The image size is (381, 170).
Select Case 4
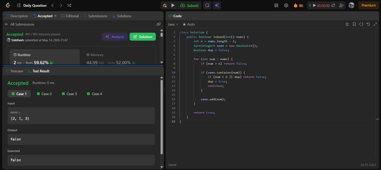tap(95, 94)
